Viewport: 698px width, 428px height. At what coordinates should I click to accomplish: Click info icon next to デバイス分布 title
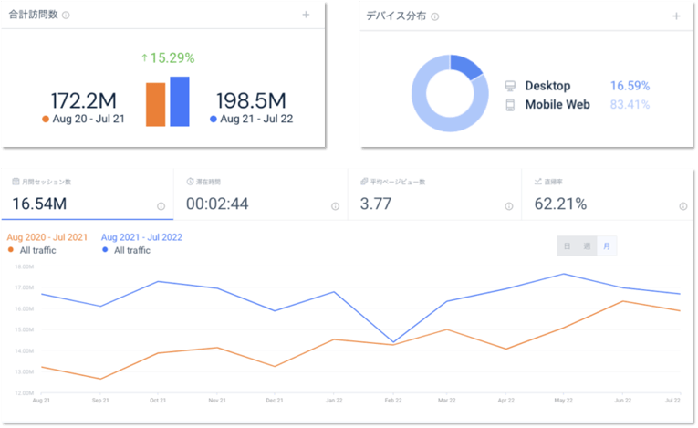pos(434,16)
